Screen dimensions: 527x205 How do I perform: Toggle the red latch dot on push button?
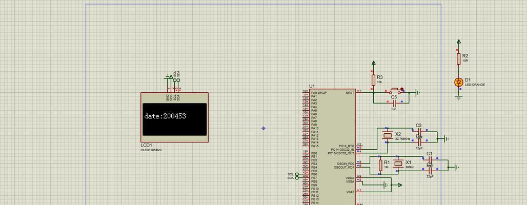click(402, 90)
